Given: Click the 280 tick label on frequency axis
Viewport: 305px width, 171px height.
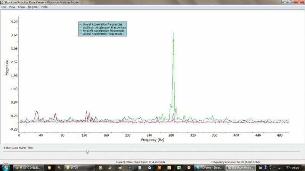Looking at the screenshot, I should point(171,135).
